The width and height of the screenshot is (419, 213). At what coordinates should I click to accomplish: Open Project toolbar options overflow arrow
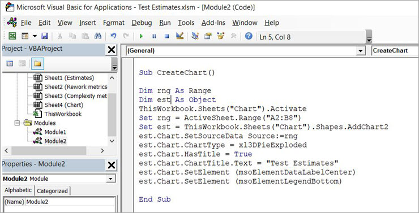pos(114,64)
